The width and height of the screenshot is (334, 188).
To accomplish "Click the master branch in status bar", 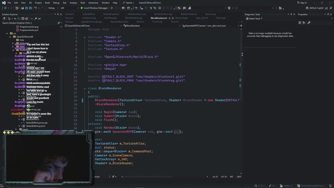I will coord(286,186).
